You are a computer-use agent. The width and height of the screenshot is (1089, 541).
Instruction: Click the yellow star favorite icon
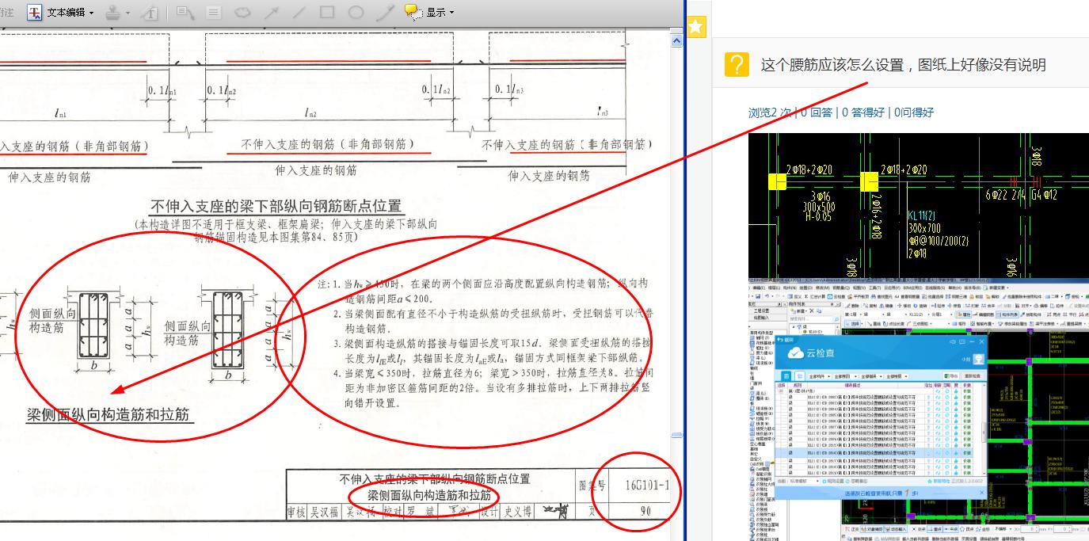[695, 27]
